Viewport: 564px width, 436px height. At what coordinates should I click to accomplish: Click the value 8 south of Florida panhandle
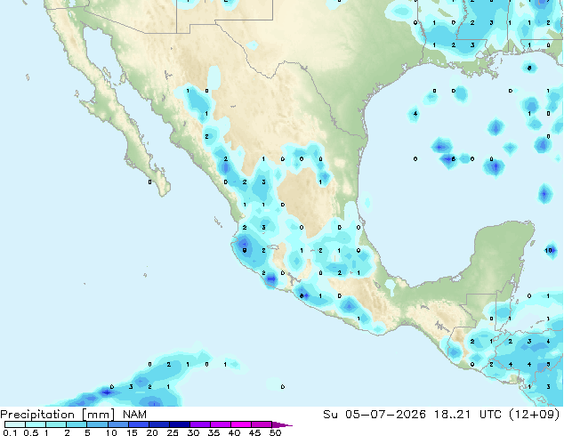click(x=529, y=68)
